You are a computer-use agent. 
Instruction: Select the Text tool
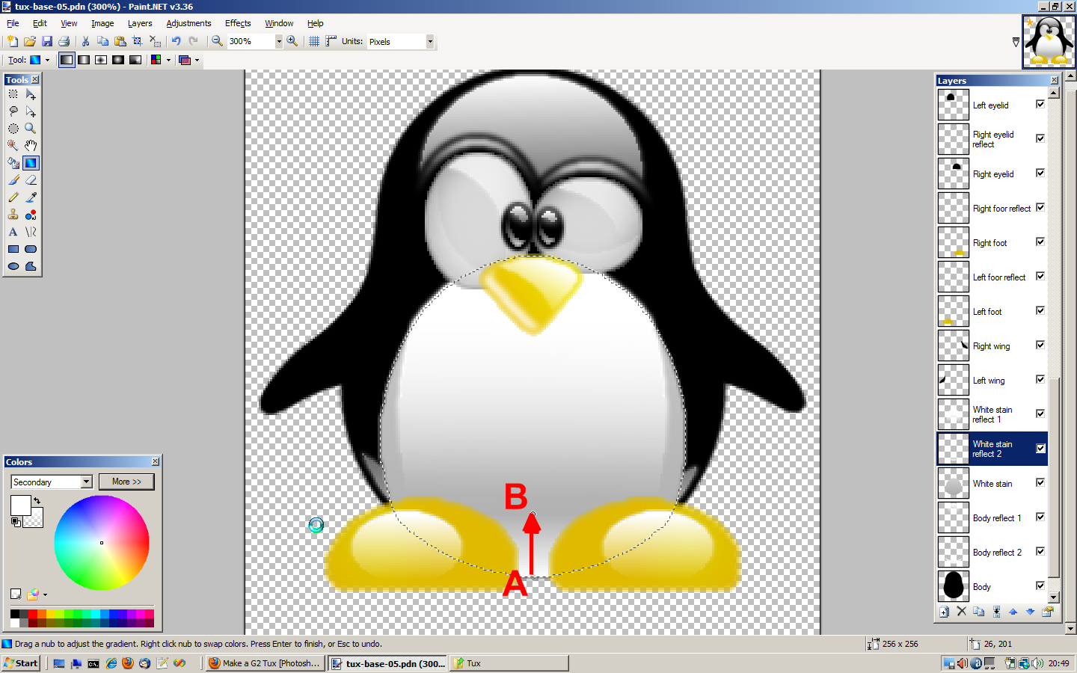pos(13,232)
